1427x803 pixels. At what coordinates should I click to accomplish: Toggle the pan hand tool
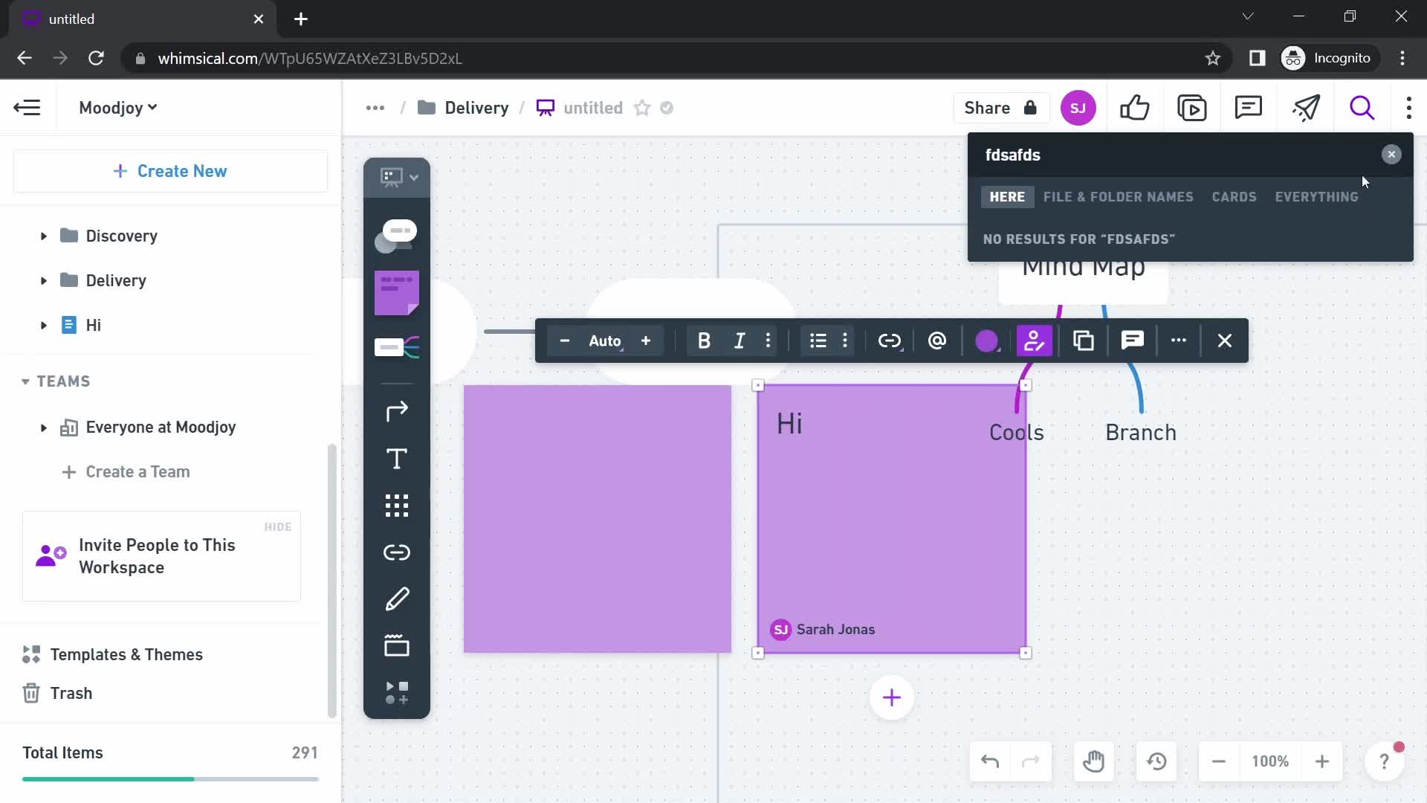1093,761
